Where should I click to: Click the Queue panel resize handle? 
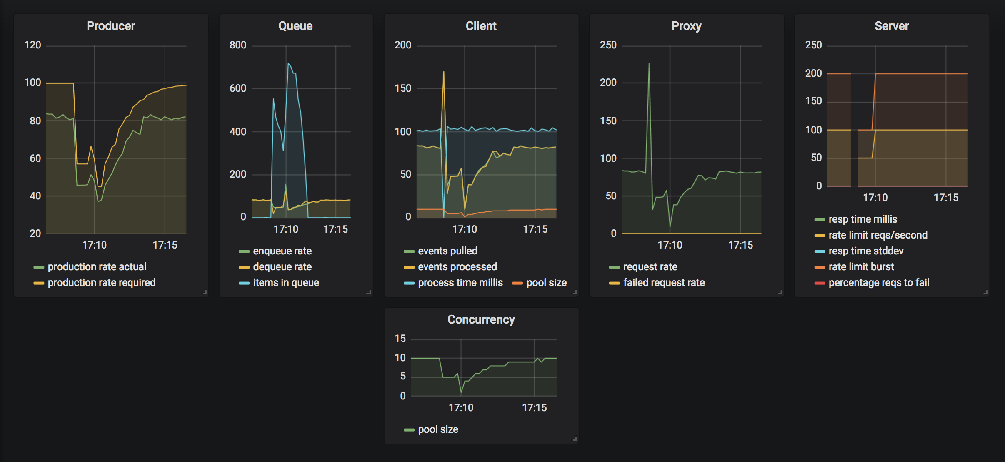pos(369,293)
